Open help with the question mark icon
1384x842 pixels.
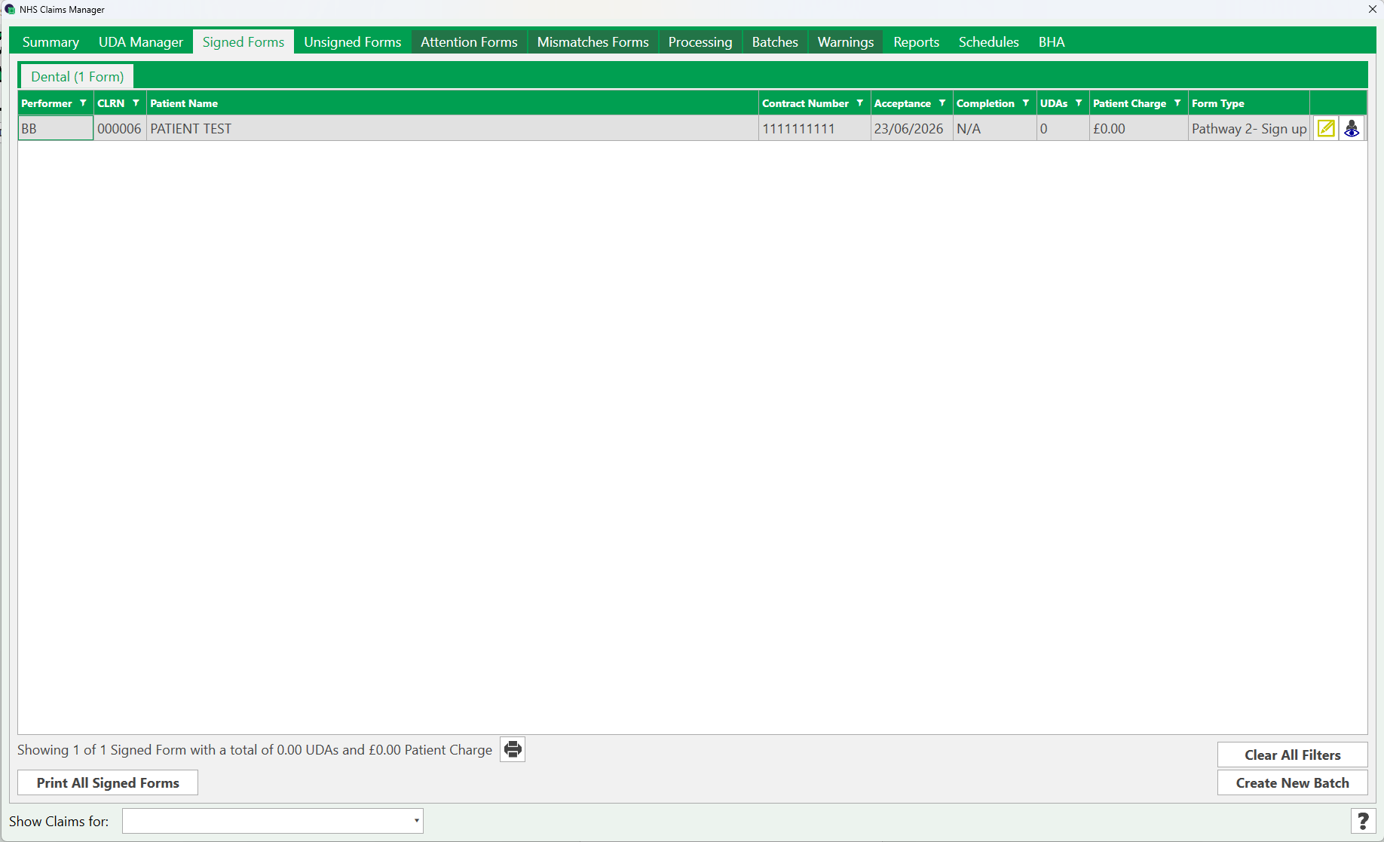[x=1363, y=821]
